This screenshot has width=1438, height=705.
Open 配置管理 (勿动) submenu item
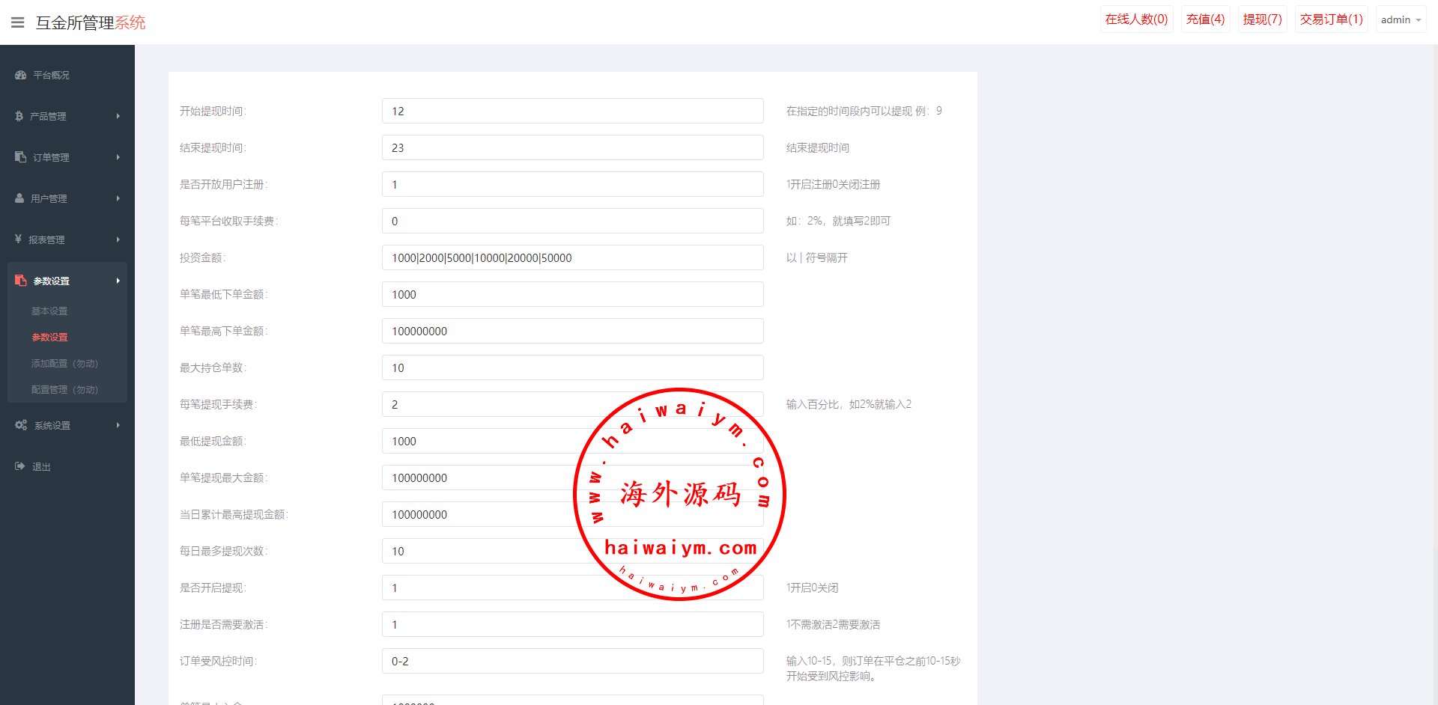[64, 389]
